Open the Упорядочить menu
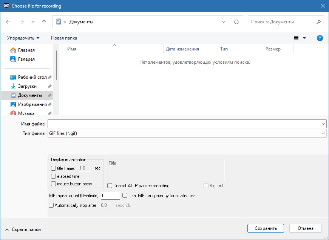 [x=23, y=38]
